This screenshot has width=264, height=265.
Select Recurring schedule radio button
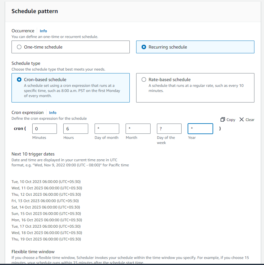[144, 47]
